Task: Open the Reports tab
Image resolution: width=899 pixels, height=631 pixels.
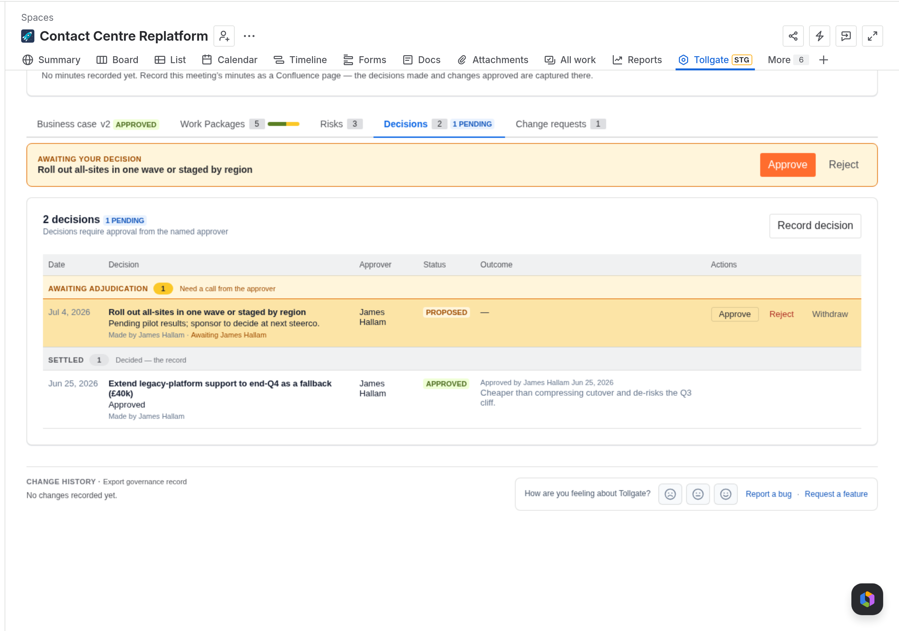Action: (x=637, y=60)
